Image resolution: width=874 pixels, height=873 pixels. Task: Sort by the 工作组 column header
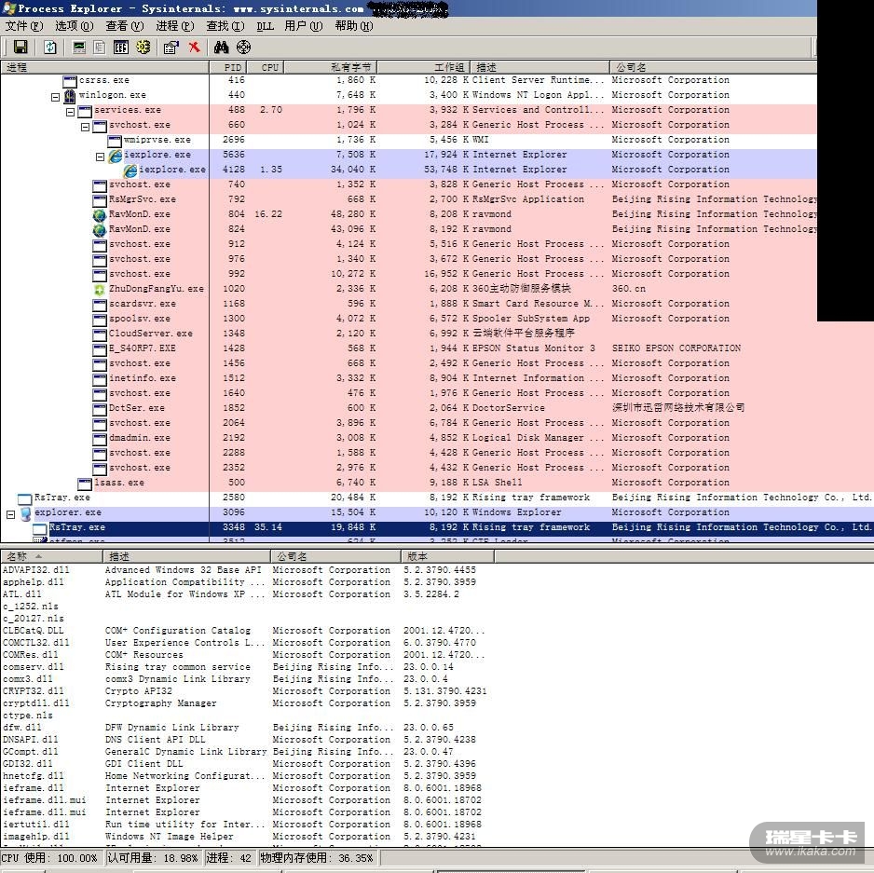tap(424, 67)
